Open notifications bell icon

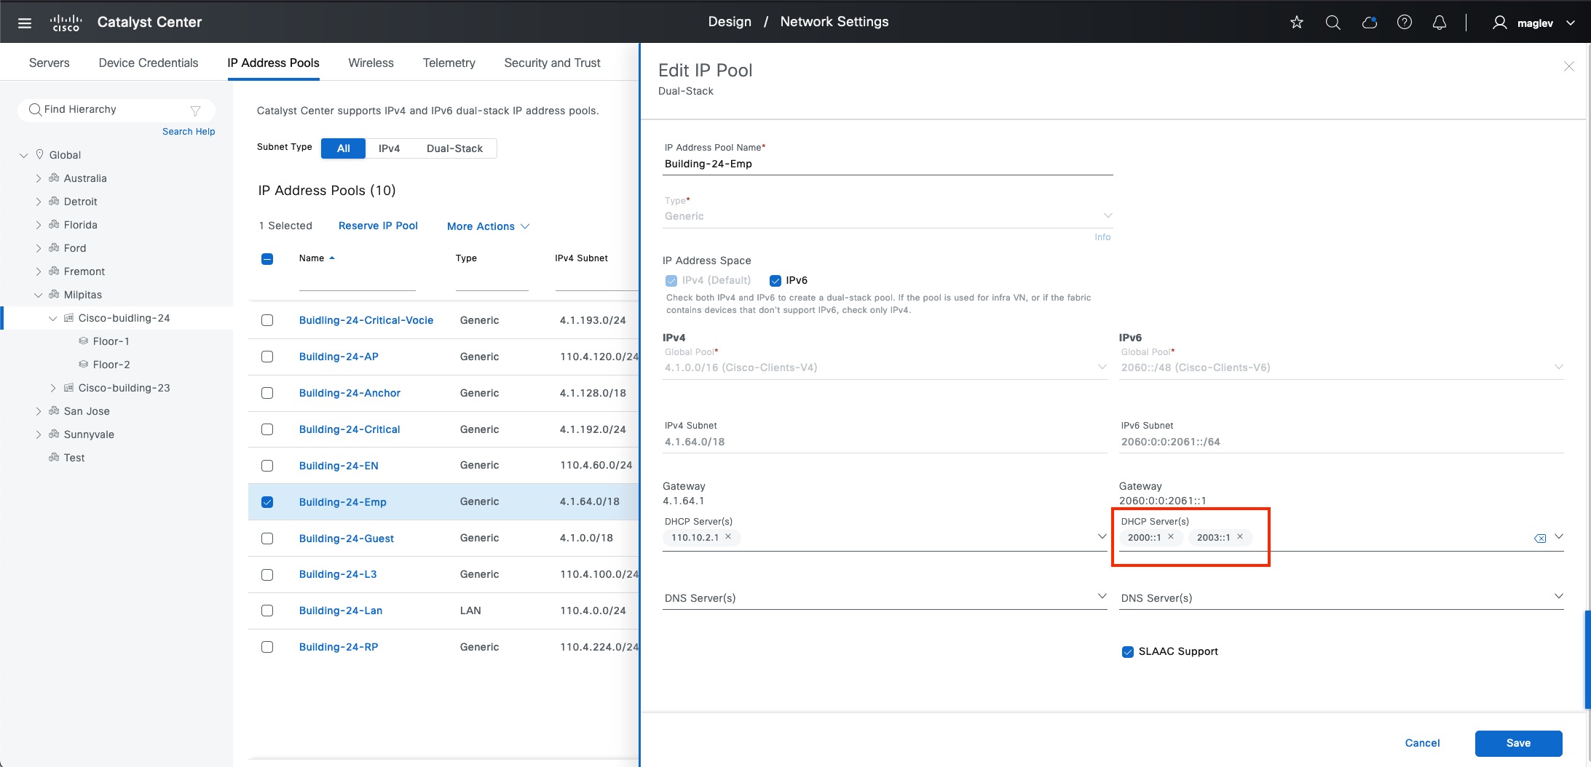click(1439, 23)
